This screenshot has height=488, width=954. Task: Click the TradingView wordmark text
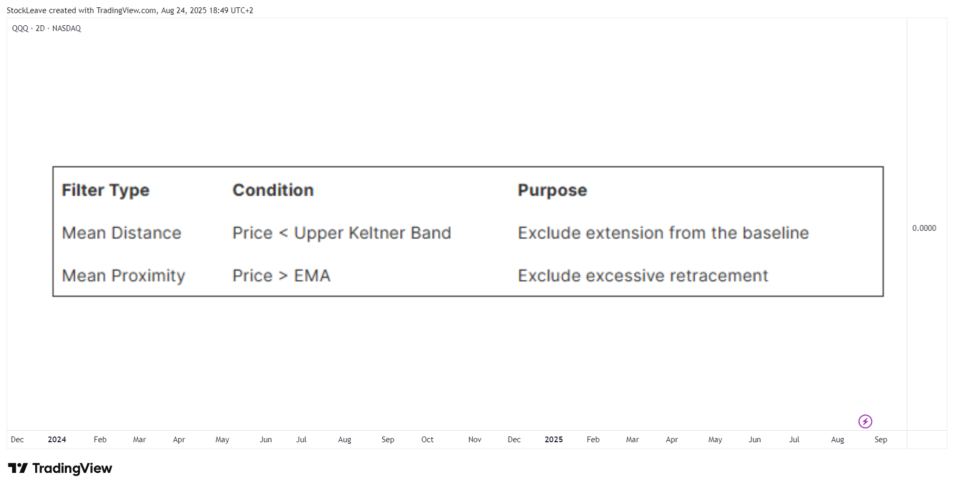(72, 468)
